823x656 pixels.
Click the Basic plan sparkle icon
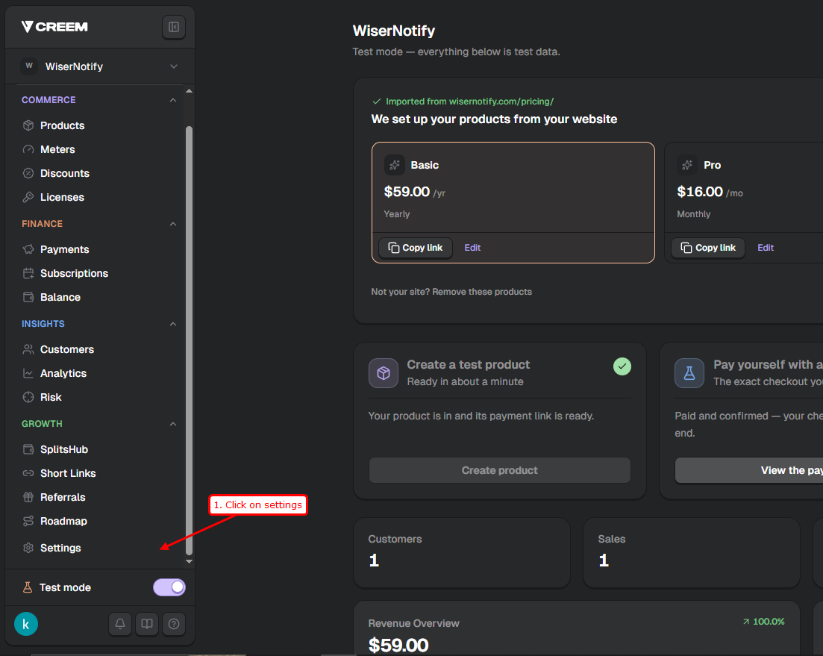pos(394,165)
